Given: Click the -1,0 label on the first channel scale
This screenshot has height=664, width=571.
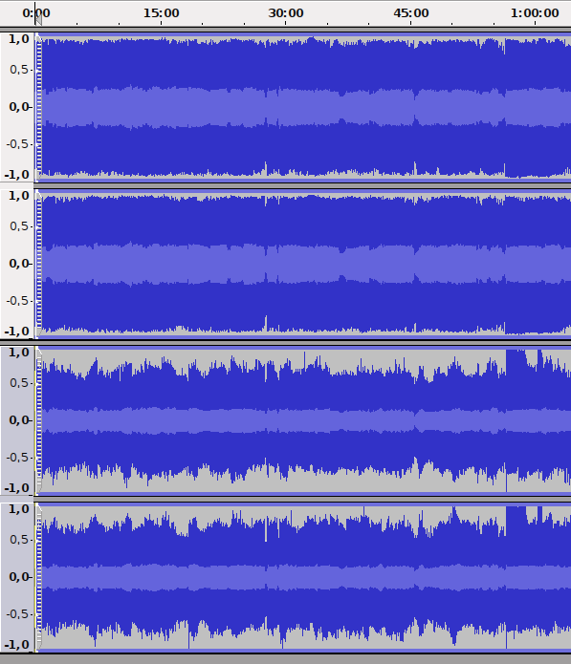Looking at the screenshot, I should pyautogui.click(x=17, y=175).
